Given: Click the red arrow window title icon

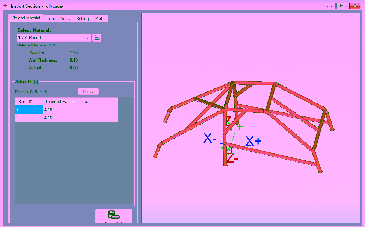Looking at the screenshot, I should coord(5,6).
